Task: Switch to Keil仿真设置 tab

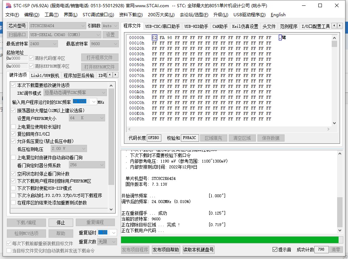Action: coord(245,26)
